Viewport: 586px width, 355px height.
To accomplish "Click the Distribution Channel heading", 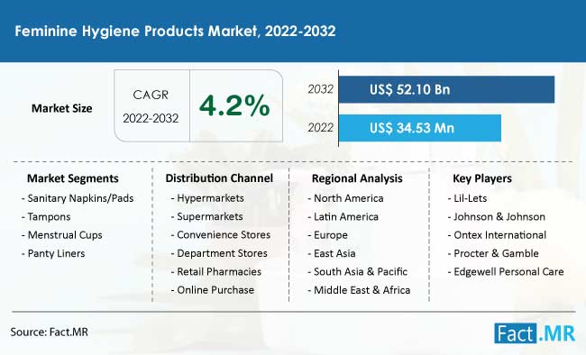I will coord(219,178).
